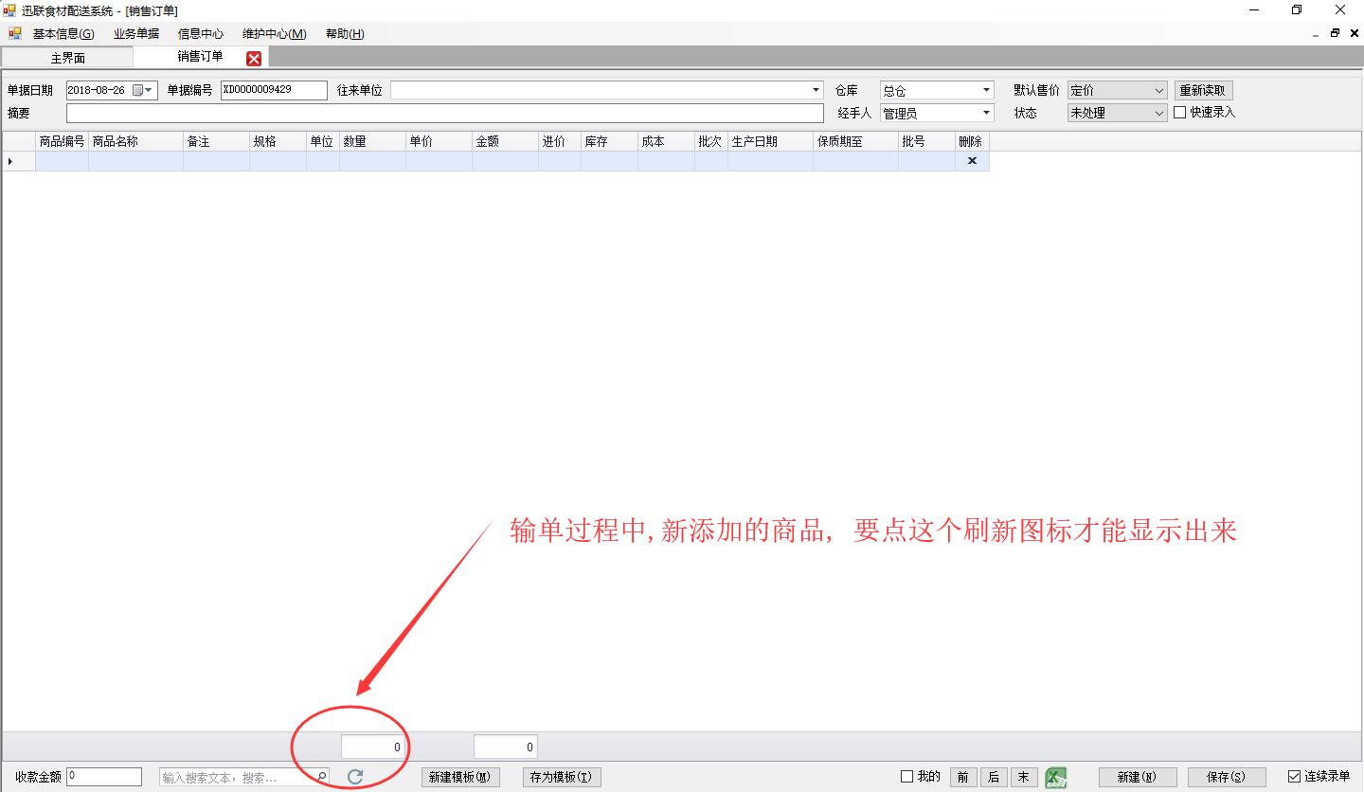This screenshot has width=1364, height=792.
Task: Open the 单据日期 date dropdown arrow
Action: coord(150,91)
